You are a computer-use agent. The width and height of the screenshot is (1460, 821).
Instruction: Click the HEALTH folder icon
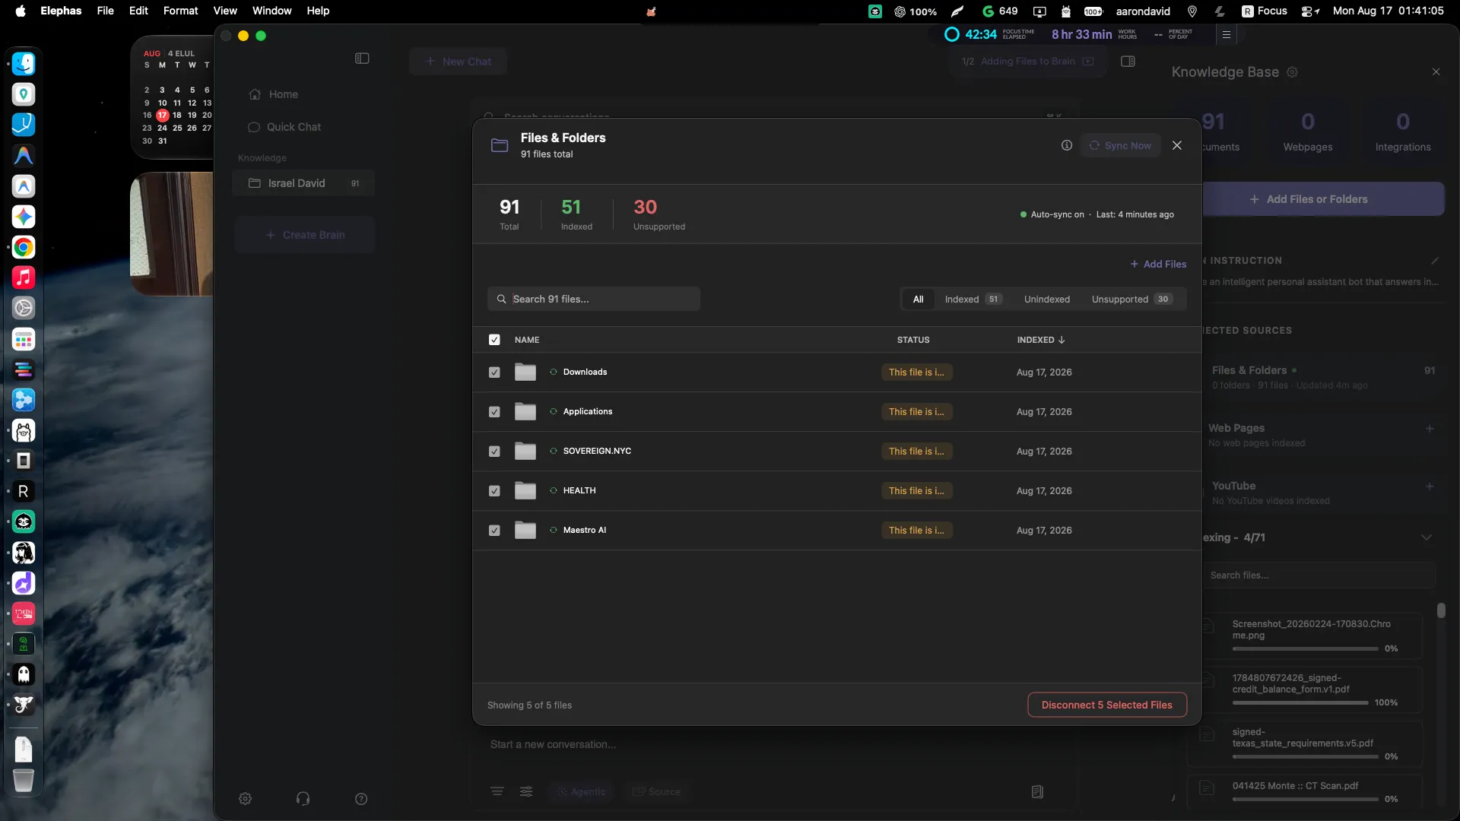point(525,491)
